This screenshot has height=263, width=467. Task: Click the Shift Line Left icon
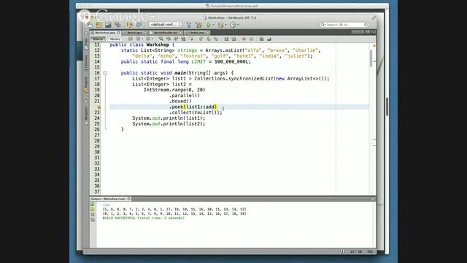[227, 39]
